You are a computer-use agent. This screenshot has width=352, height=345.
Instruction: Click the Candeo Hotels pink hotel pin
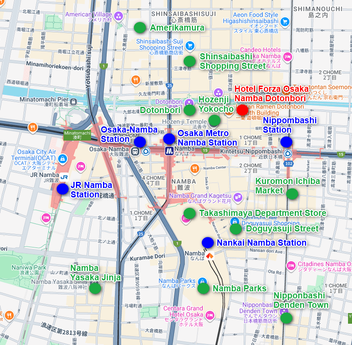coord(287,57)
